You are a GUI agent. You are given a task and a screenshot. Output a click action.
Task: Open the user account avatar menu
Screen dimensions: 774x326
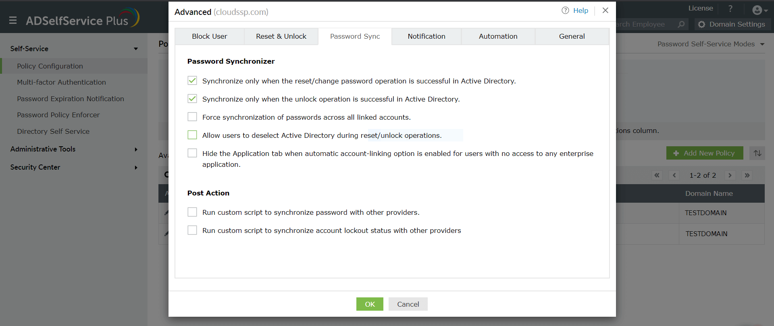tap(759, 10)
